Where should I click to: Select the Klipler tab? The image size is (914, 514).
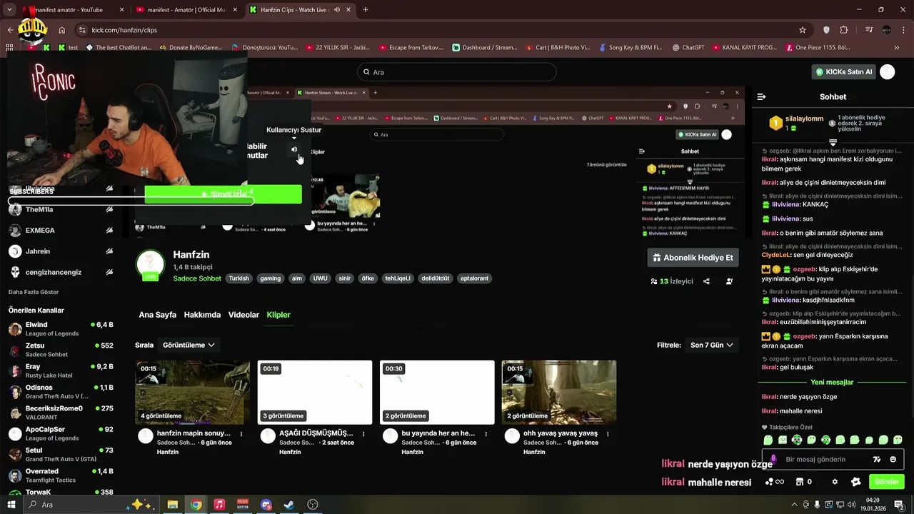coord(278,315)
